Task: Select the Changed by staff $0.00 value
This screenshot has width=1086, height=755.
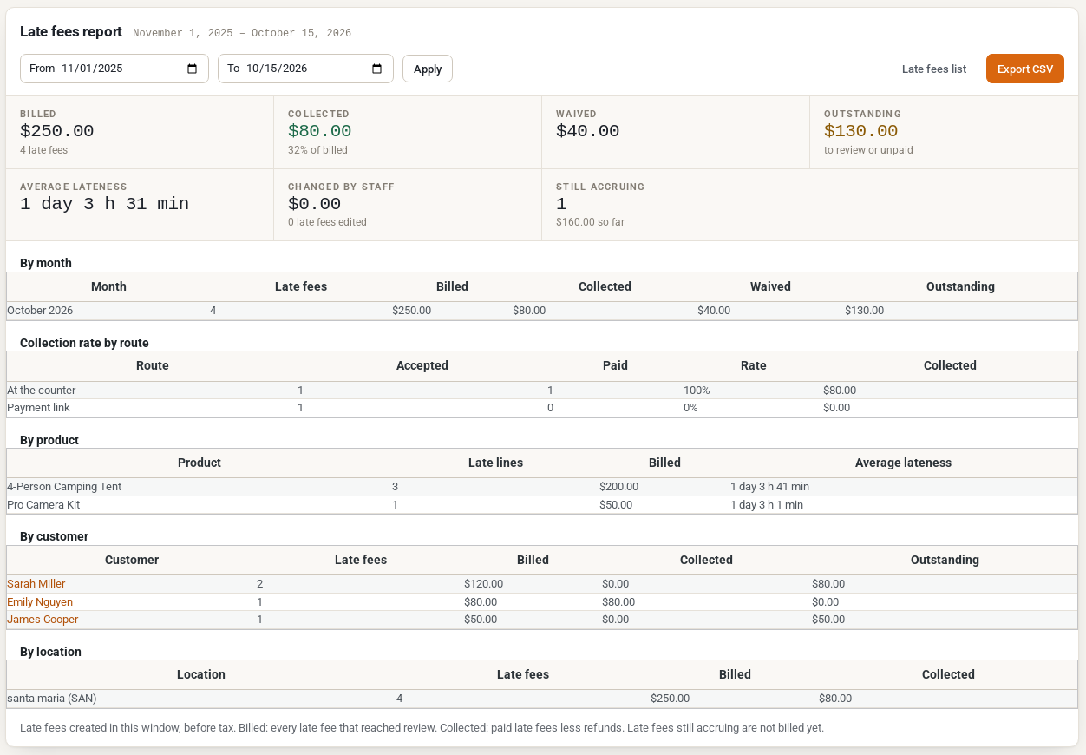Action: 315,204
